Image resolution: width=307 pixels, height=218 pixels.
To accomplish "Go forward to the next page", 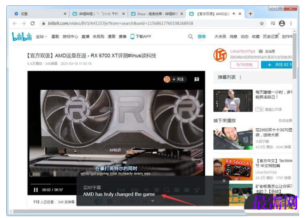I will (23, 23).
